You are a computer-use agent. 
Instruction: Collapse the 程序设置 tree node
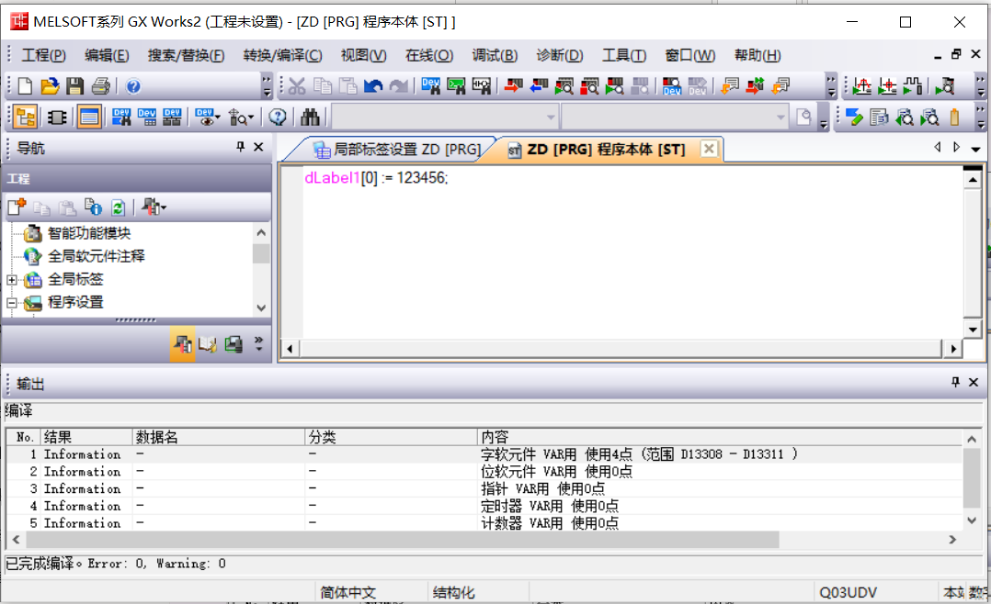pyautogui.click(x=13, y=303)
